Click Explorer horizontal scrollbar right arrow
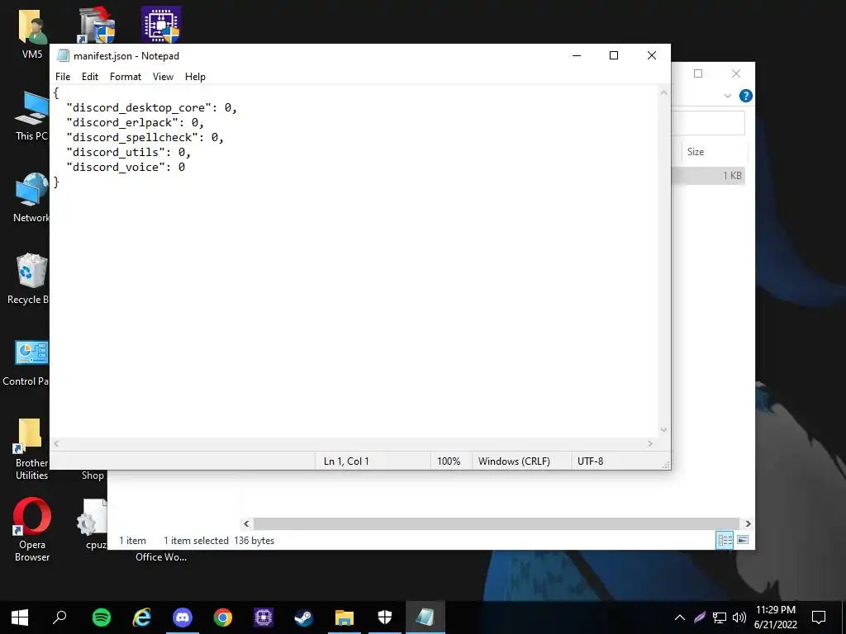Image resolution: width=846 pixels, height=634 pixels. (748, 523)
